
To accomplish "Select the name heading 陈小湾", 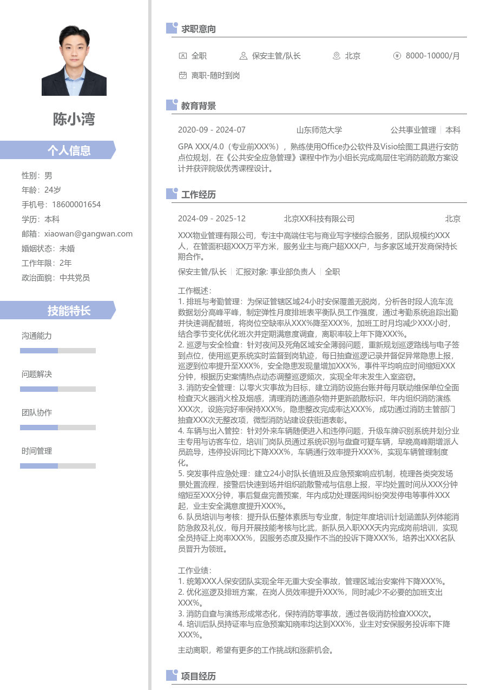I will pyautogui.click(x=74, y=119).
